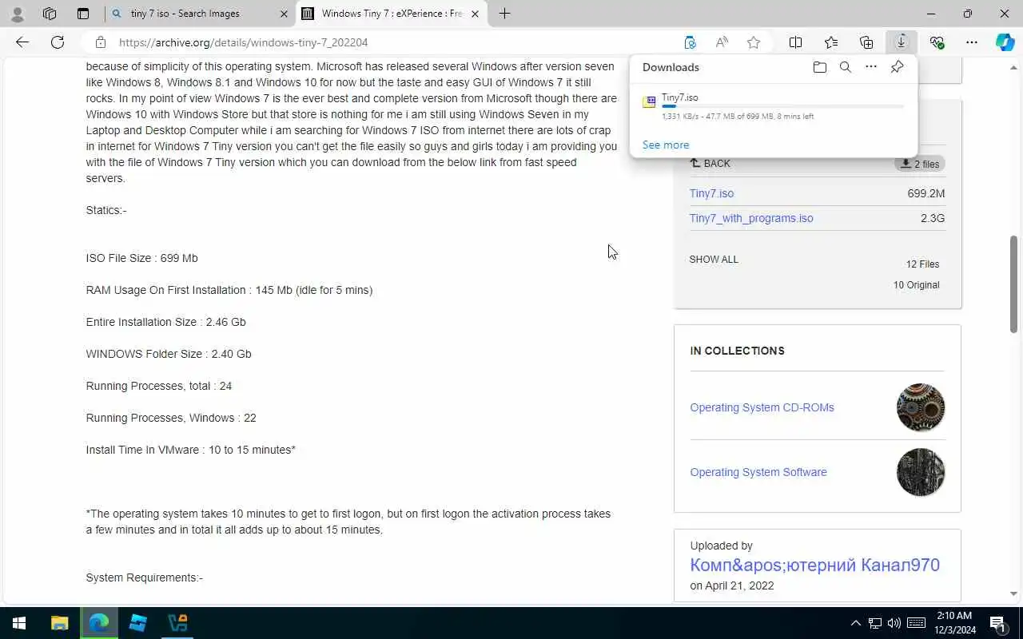This screenshot has height=639, width=1023.
Task: Click BACK in the download options
Action: tap(710, 163)
